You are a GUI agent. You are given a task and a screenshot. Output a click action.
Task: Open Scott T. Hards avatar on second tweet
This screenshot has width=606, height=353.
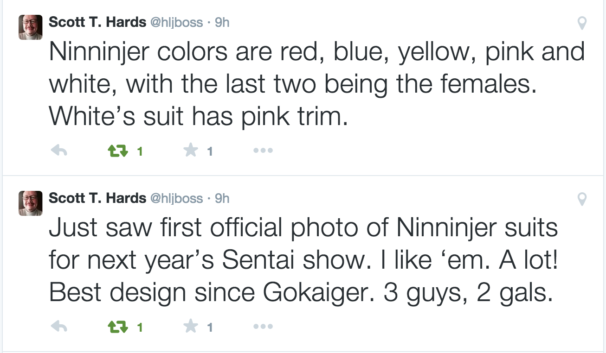[x=31, y=203]
